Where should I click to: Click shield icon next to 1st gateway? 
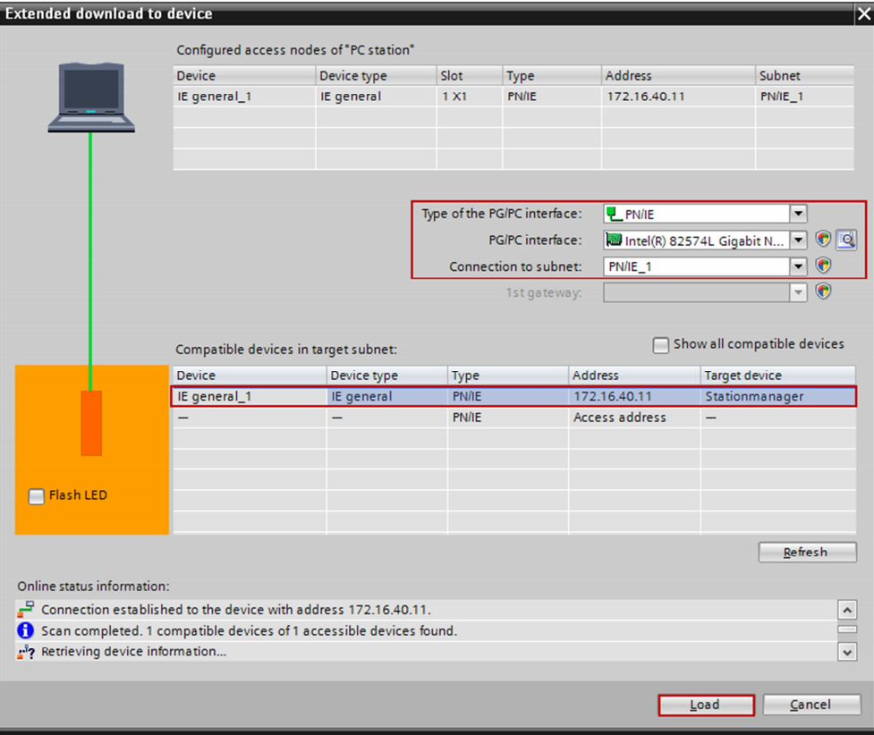823,291
